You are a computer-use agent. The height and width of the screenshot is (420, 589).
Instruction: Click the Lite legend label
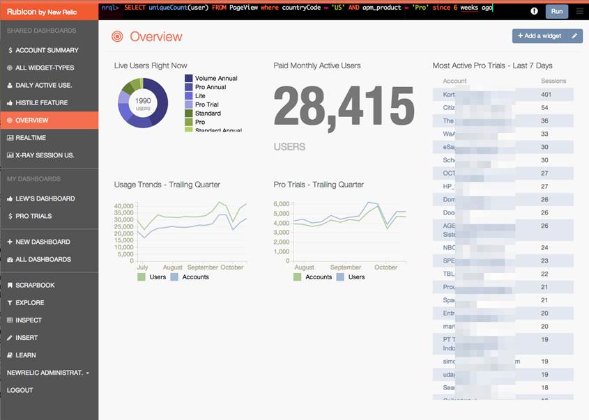200,96
